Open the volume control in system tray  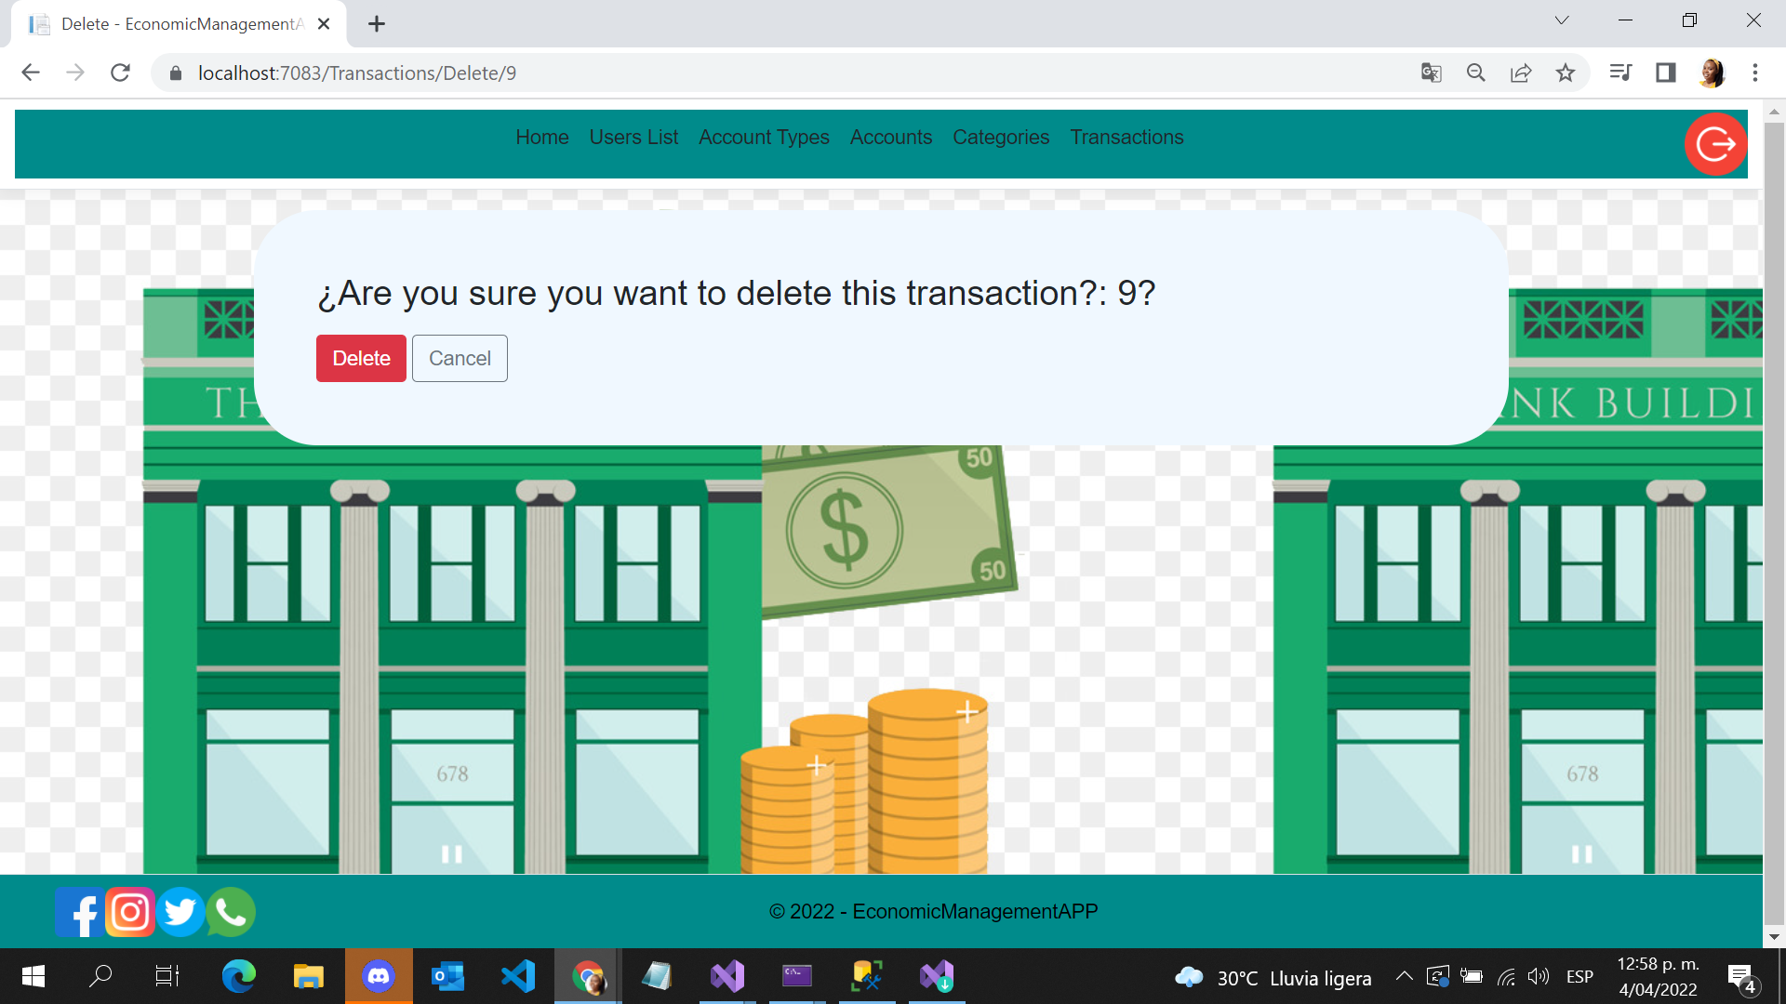(x=1539, y=976)
